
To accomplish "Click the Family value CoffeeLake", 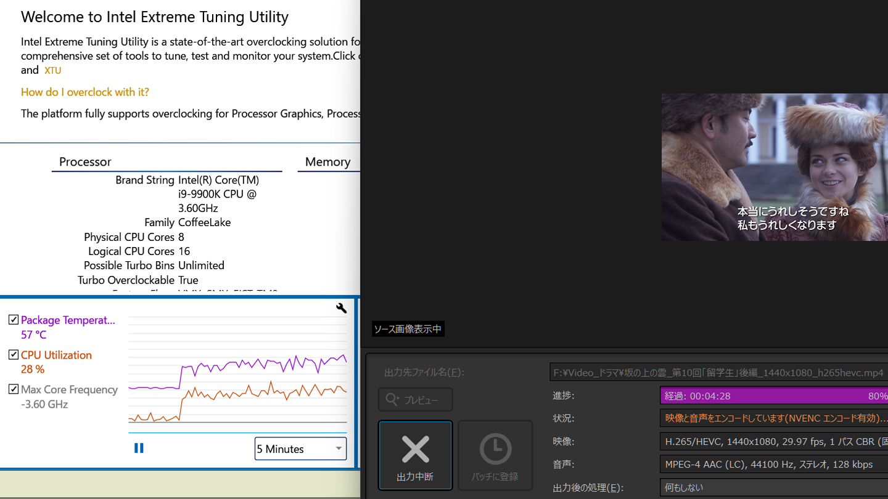I will (x=204, y=222).
